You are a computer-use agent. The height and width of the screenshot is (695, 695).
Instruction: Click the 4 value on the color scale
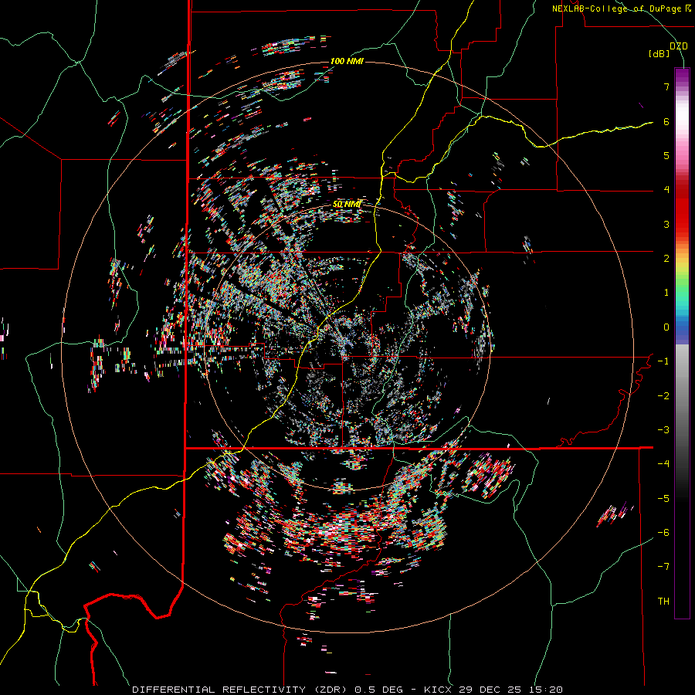point(666,190)
